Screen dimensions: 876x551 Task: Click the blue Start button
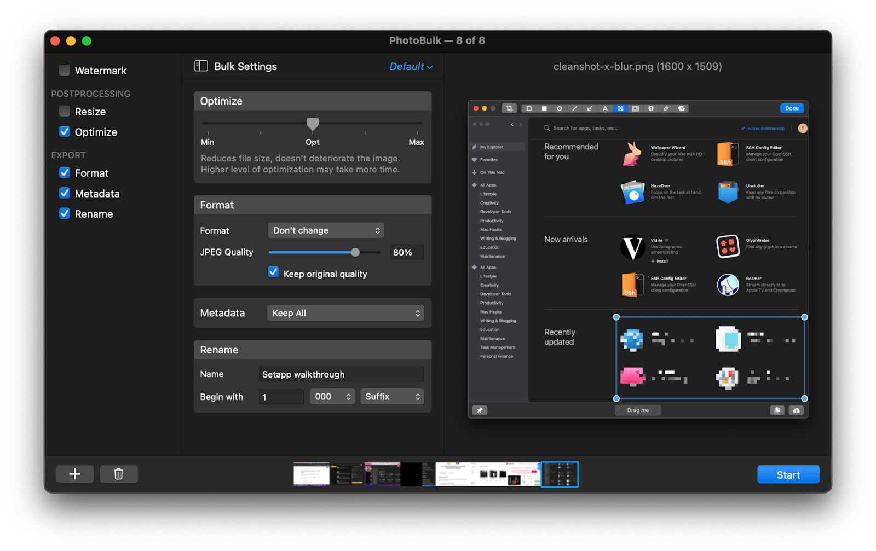[788, 474]
